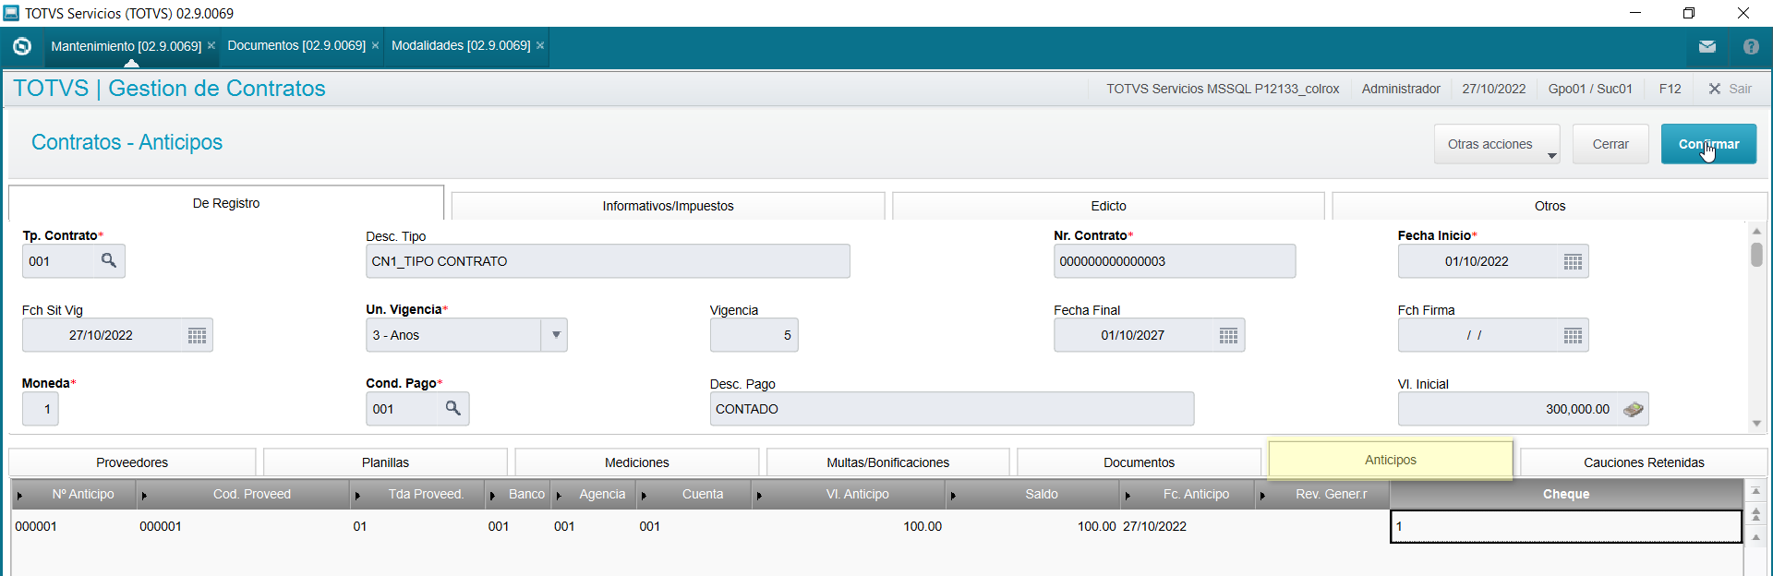Expand Un. Vigencia dropdown
The width and height of the screenshot is (1773, 576).
point(556,335)
